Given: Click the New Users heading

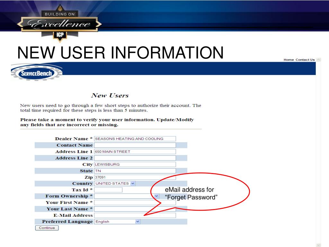Looking at the screenshot, I should 110,96.
